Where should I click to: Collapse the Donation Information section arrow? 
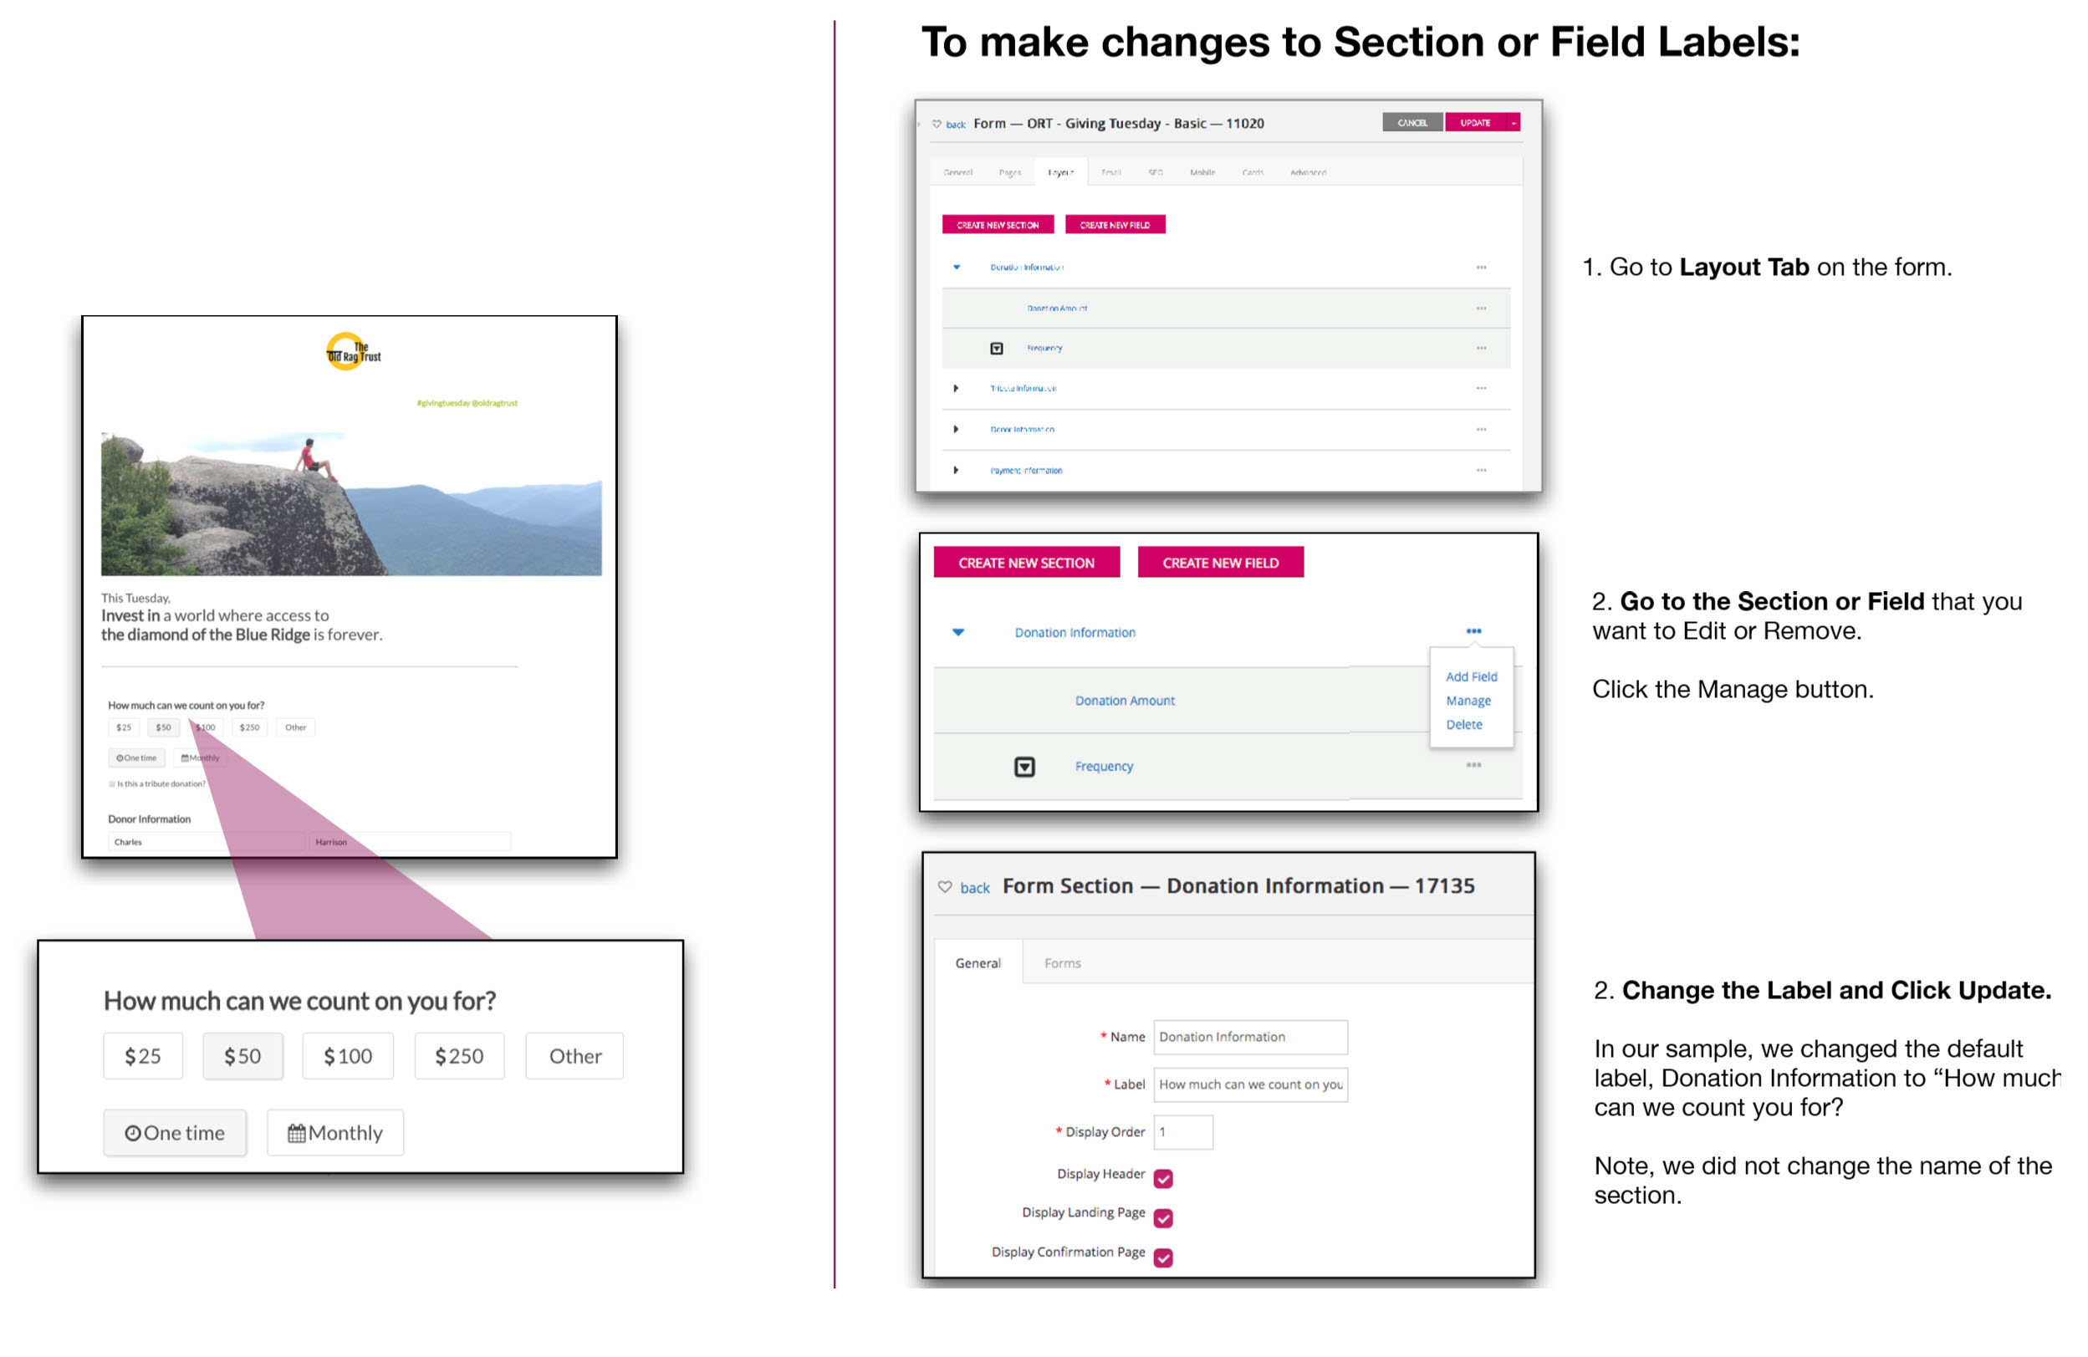[x=958, y=631]
